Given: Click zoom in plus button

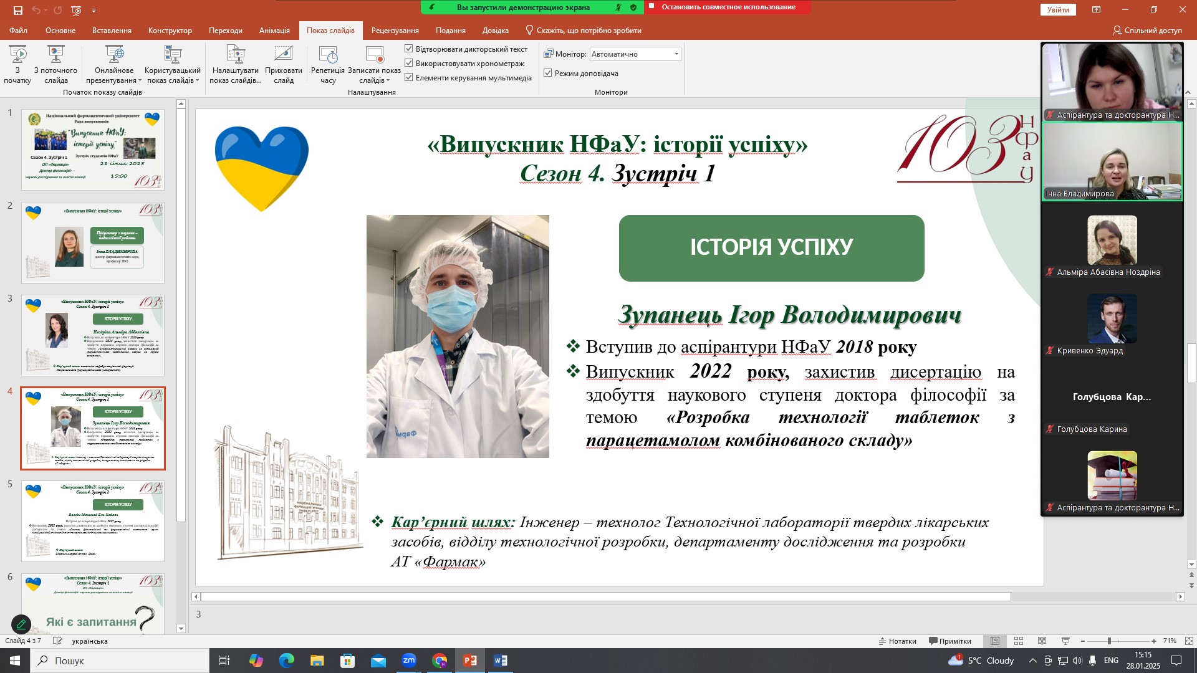Looking at the screenshot, I should [1154, 641].
